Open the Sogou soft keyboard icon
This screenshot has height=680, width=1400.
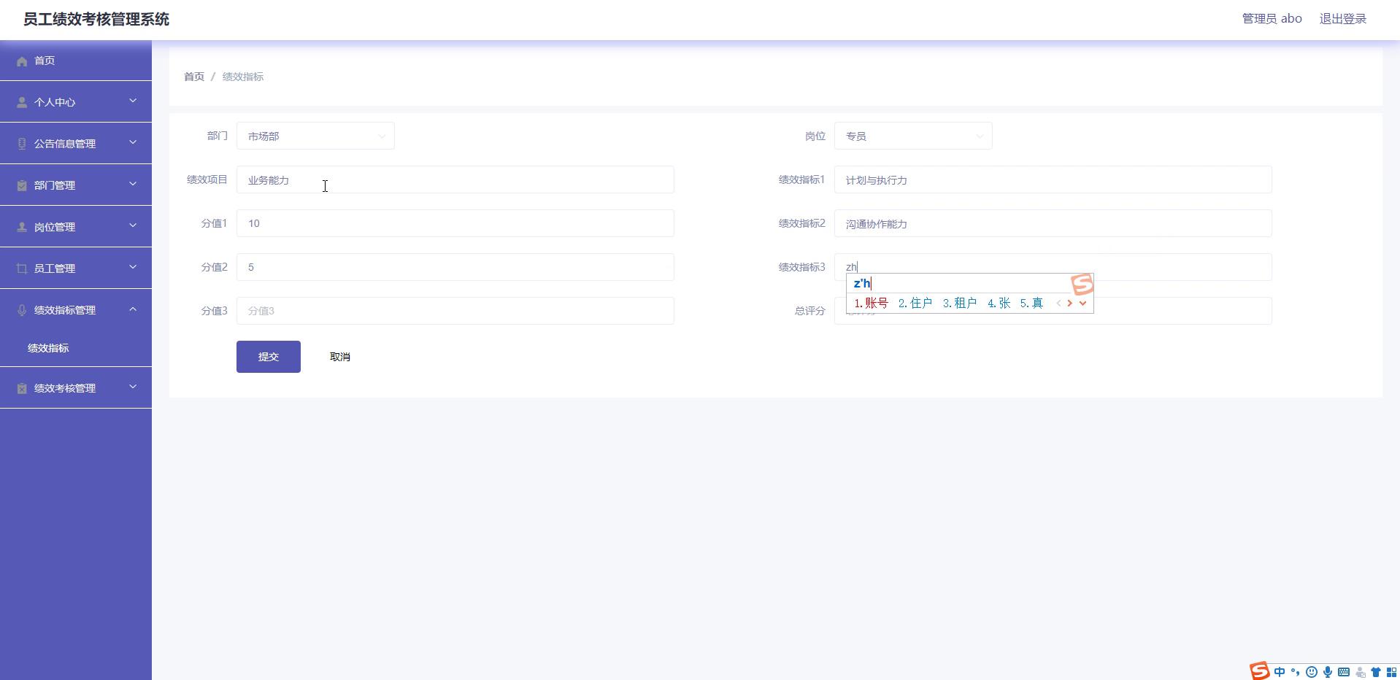point(1344,672)
